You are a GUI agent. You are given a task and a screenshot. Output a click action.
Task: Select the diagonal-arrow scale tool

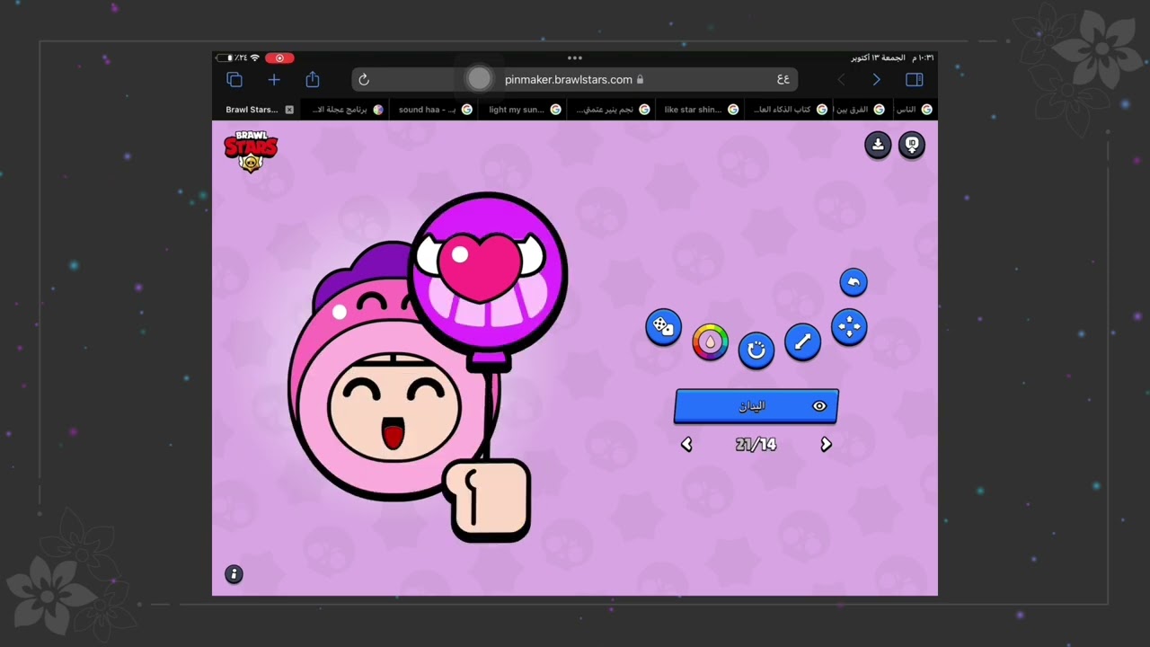click(802, 341)
